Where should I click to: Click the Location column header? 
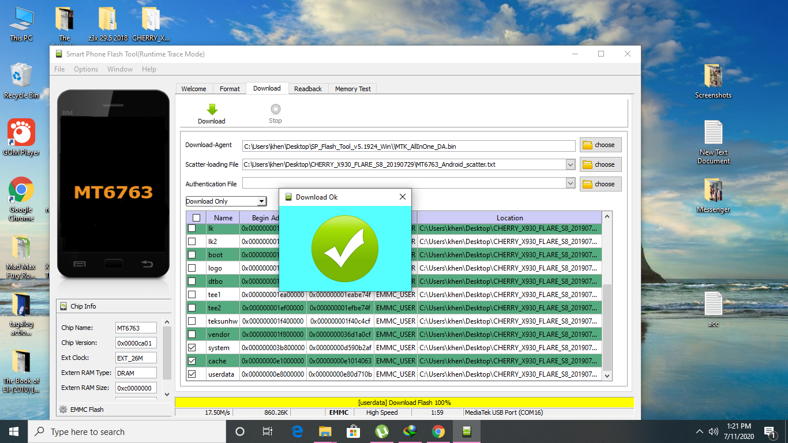point(509,217)
